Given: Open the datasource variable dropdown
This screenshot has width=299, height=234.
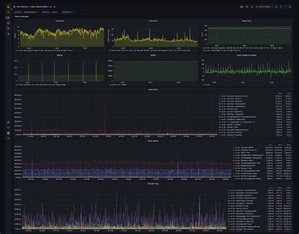Looking at the screenshot, I should click(31, 12).
